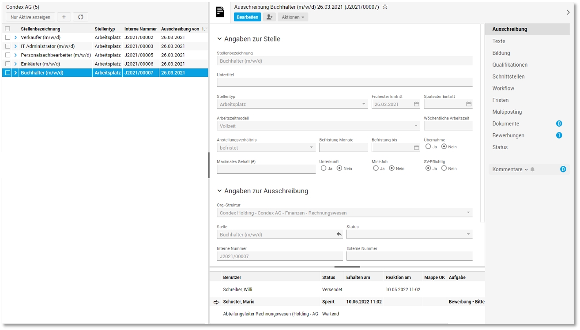
Task: Click the bell icon beside Kommentare
Action: pos(532,169)
